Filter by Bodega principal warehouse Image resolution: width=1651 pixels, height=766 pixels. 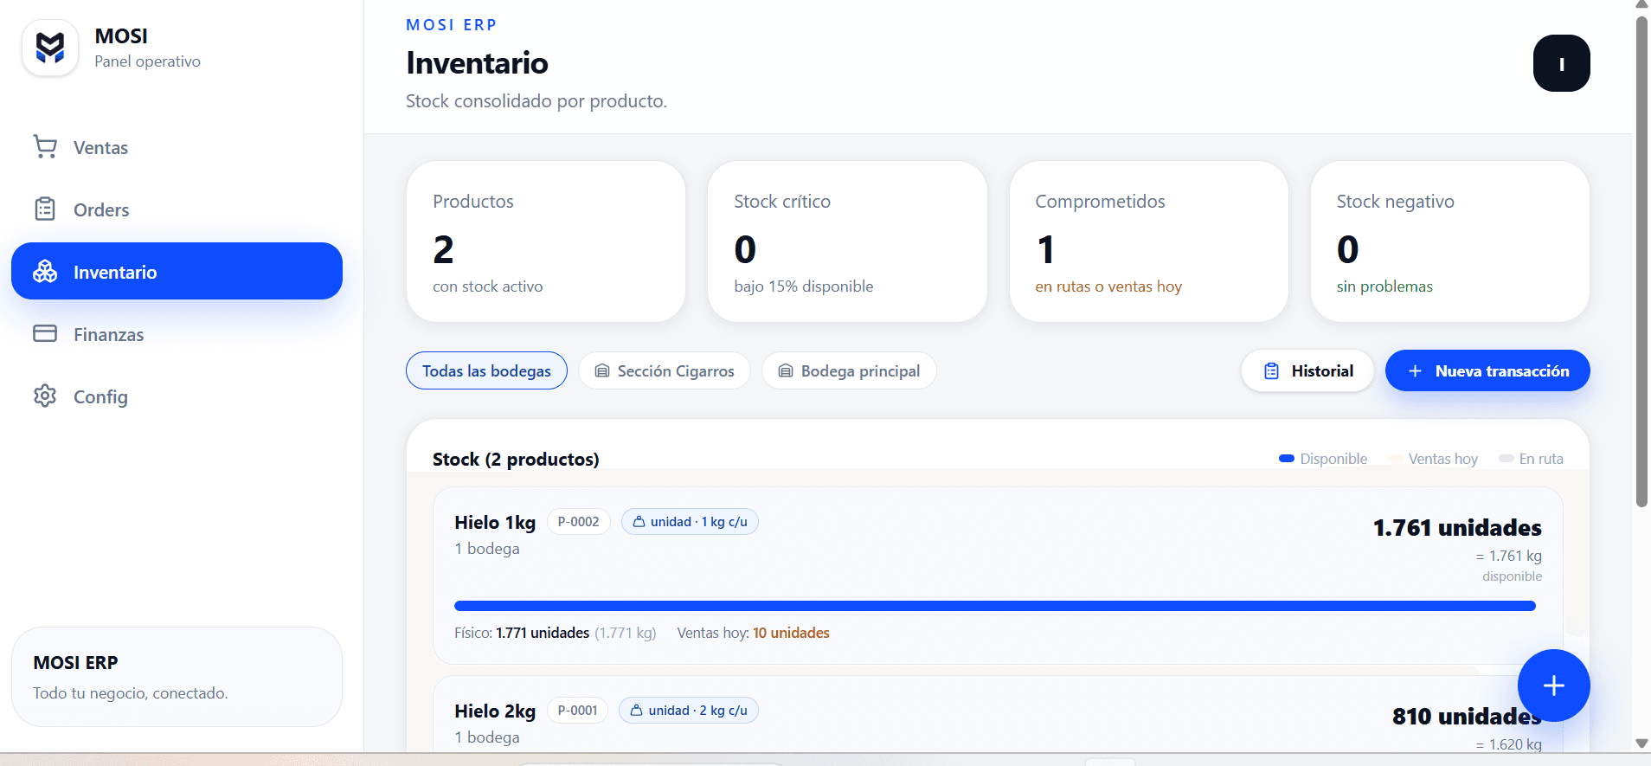click(848, 370)
